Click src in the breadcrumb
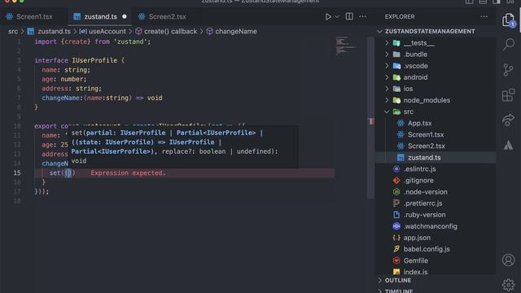 point(13,31)
